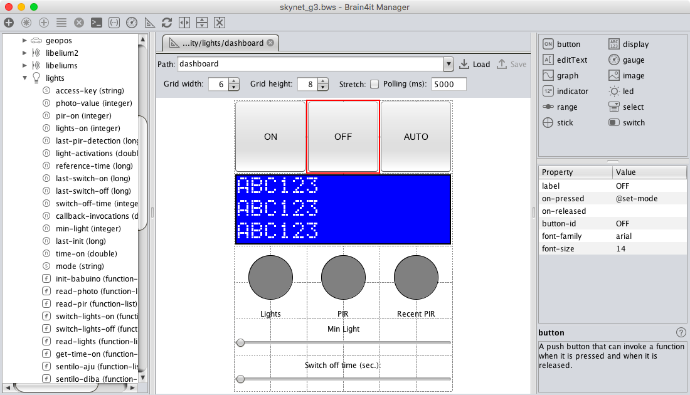Click the outlined plus circle toolbar icon
Image resolution: width=690 pixels, height=395 pixels.
(x=44, y=23)
